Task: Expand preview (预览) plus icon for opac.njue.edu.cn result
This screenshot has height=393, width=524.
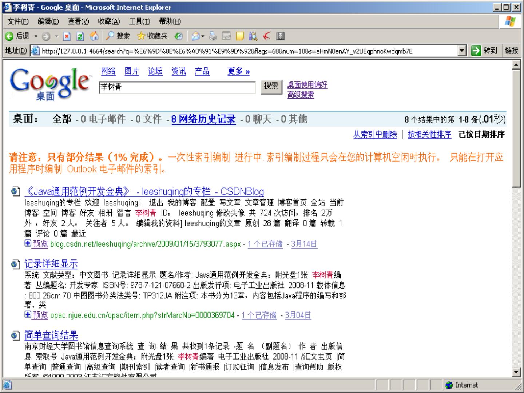Action: point(28,315)
